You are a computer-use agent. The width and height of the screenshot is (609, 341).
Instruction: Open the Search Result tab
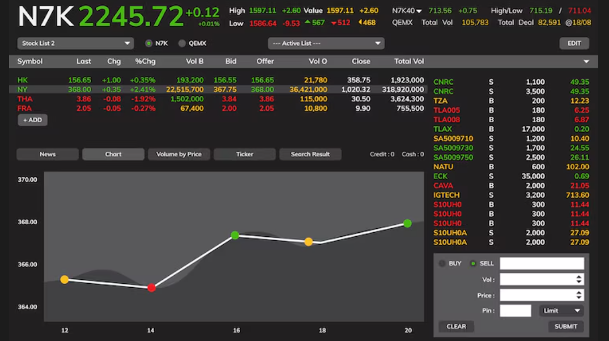pos(310,154)
